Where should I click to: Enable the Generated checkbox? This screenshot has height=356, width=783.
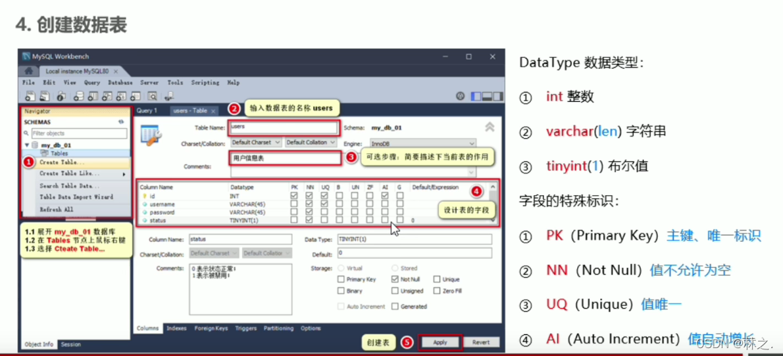pos(395,307)
